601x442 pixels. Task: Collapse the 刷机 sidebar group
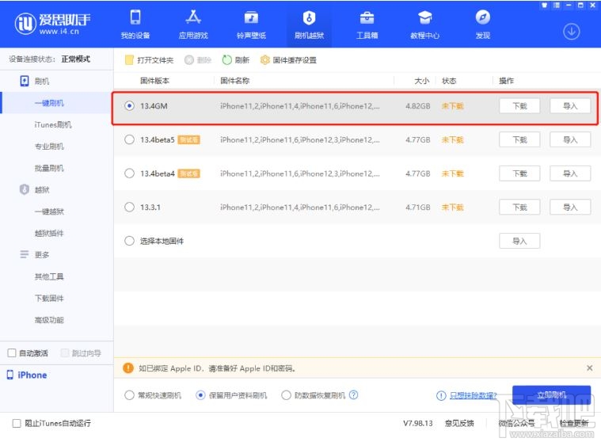41,82
